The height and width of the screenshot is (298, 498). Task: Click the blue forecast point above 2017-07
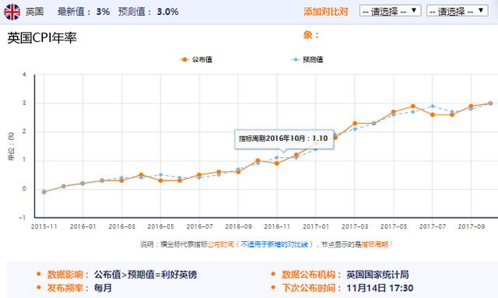433,106
